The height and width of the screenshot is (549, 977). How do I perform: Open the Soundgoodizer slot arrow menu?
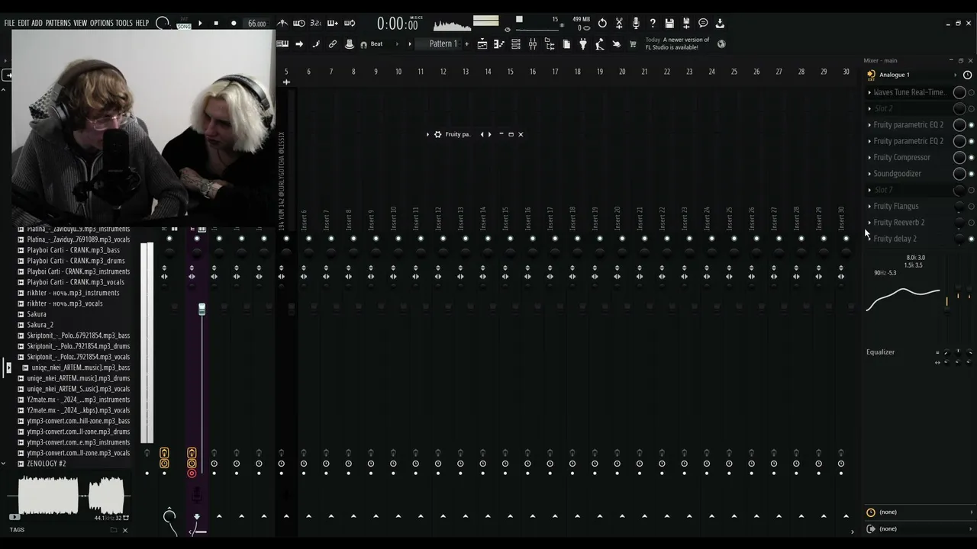coord(869,174)
